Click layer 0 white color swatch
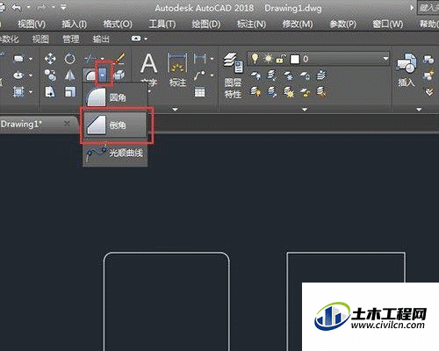 click(x=295, y=59)
